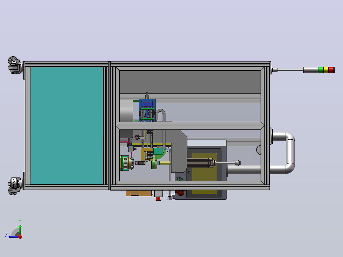The image size is (343, 257).
Task: Select the gray cylindrical motor near the blue slide
Action: pos(126,110)
